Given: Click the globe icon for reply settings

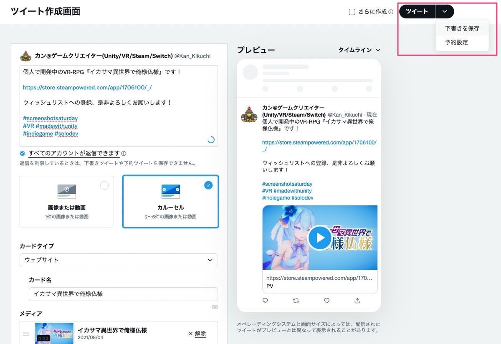Looking at the screenshot, I should coord(23,153).
